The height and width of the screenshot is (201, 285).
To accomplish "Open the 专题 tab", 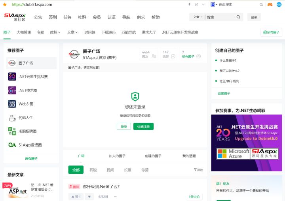I will 40,32.
